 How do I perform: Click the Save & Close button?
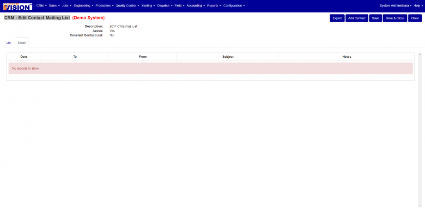[x=395, y=18]
